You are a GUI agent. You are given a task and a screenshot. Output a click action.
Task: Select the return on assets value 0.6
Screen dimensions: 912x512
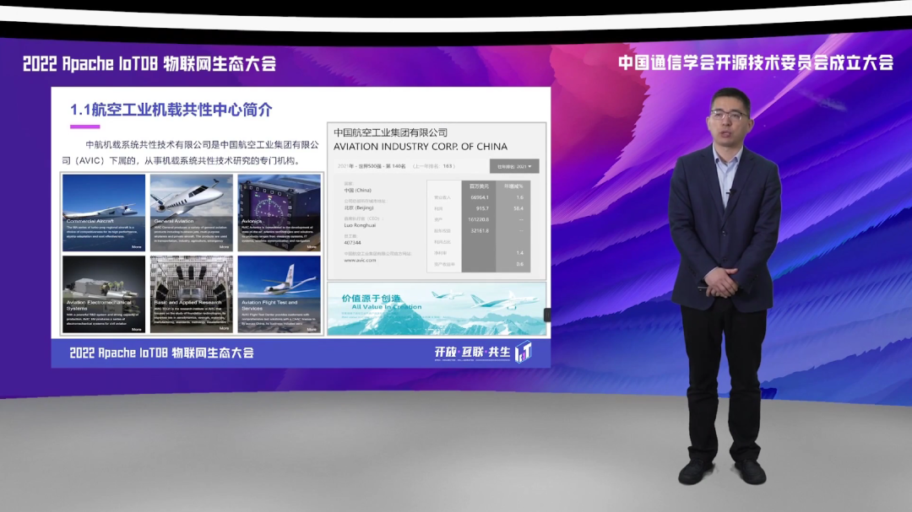point(519,264)
